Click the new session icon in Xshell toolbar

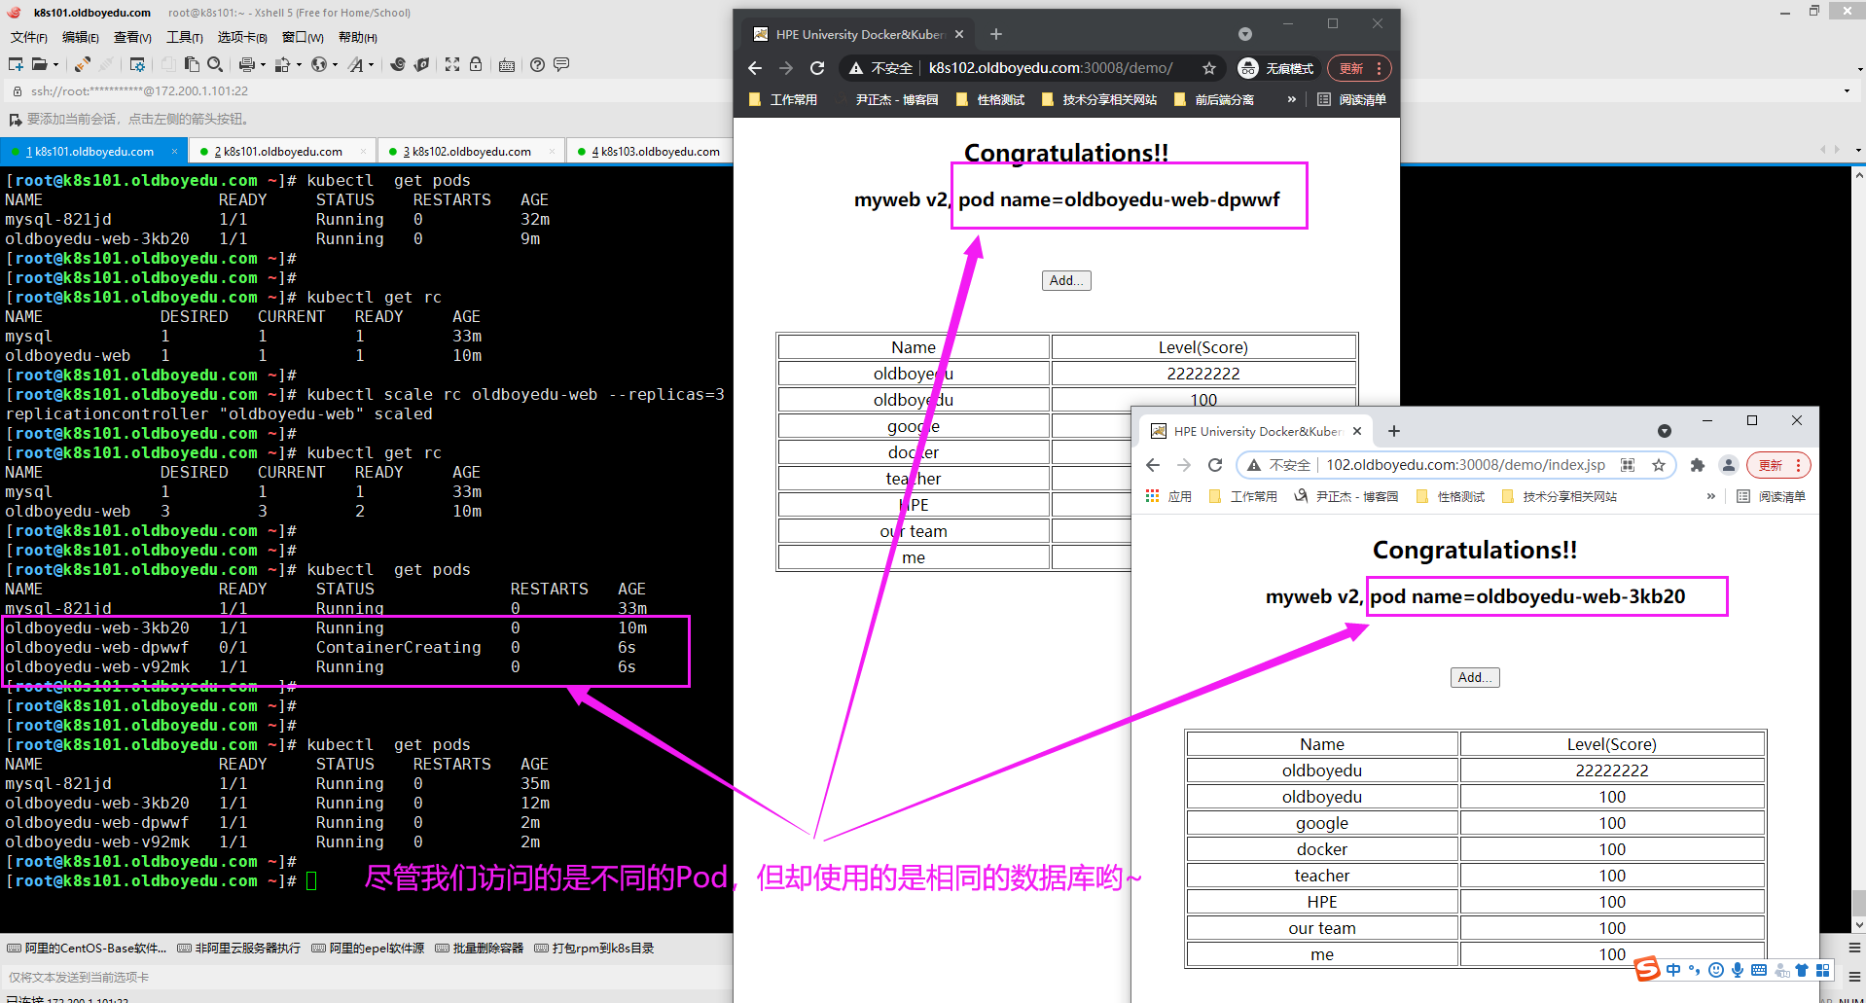tap(16, 64)
